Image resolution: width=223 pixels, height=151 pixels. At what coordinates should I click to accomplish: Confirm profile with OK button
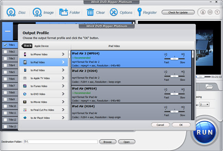(x=181, y=125)
